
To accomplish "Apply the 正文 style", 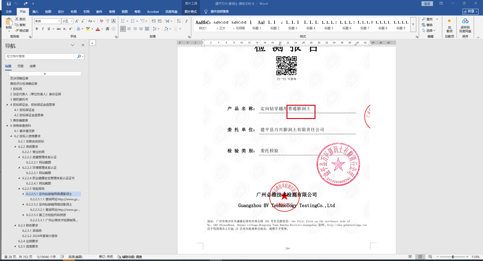I will pos(221,24).
